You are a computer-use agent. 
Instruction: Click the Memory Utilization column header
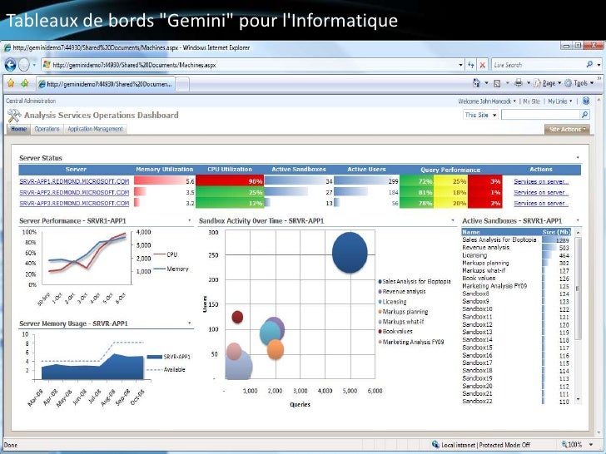click(164, 169)
